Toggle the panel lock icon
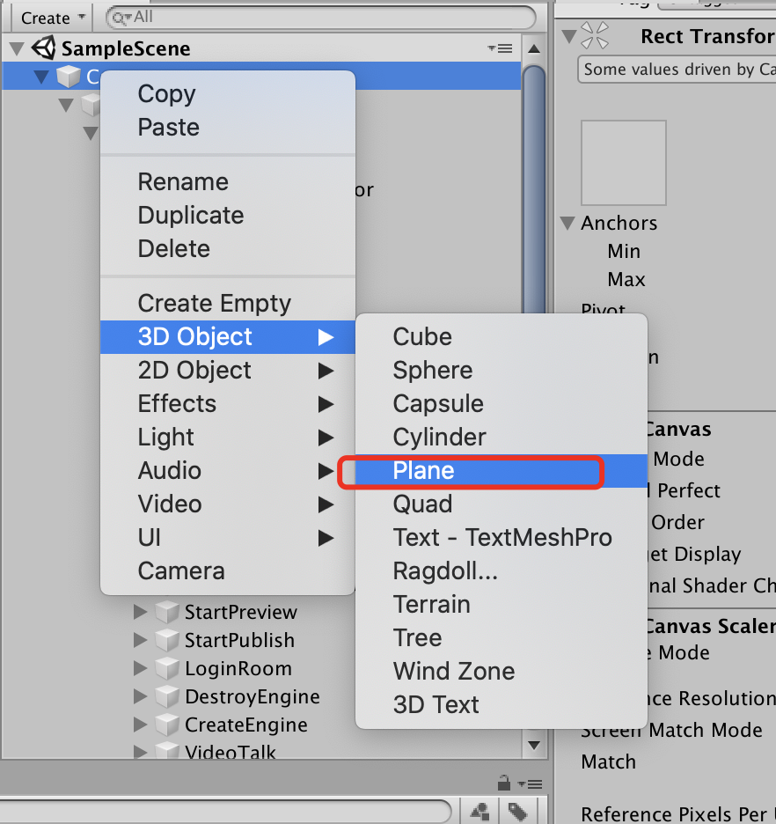 coord(504,783)
